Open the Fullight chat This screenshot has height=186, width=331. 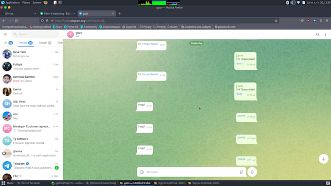(31, 67)
